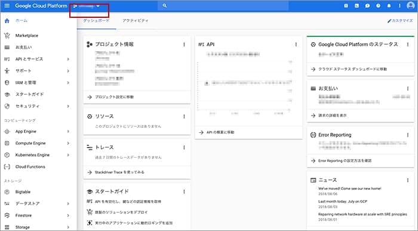This screenshot has height=231, width=418.
Task: Follow the プロジェクト設定に移動 link
Action: coord(115,97)
